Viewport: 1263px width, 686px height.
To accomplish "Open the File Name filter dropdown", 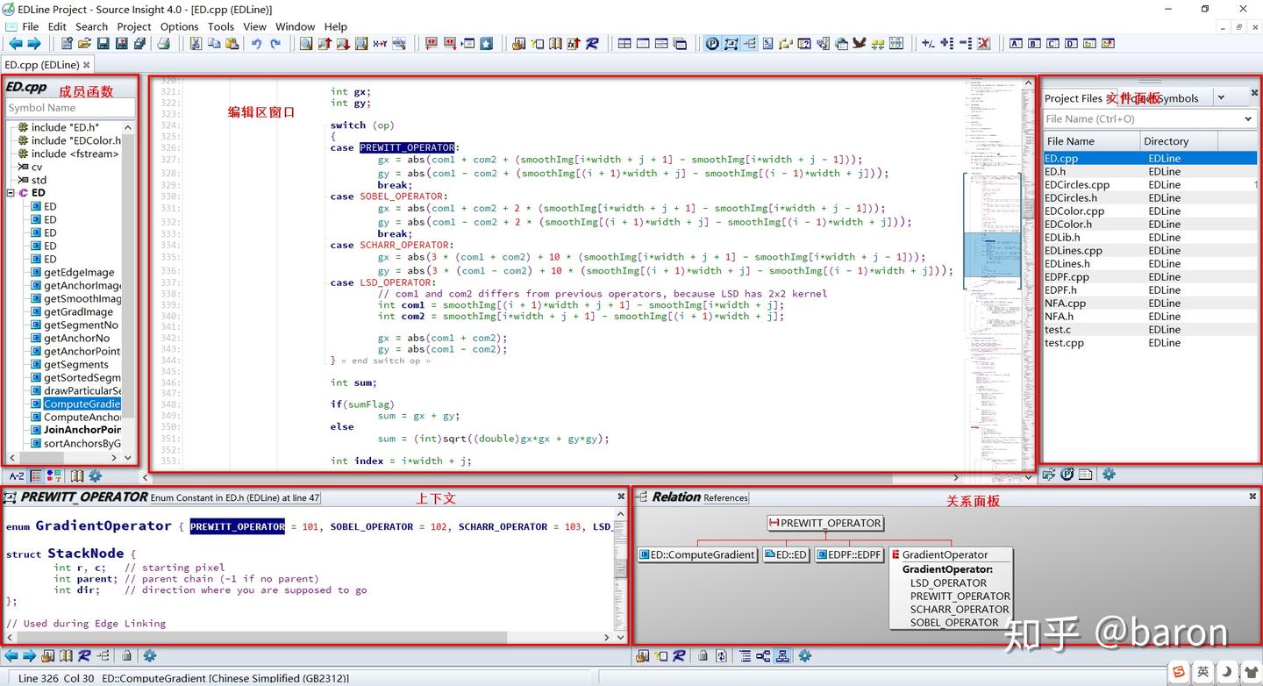I will click(x=1248, y=119).
